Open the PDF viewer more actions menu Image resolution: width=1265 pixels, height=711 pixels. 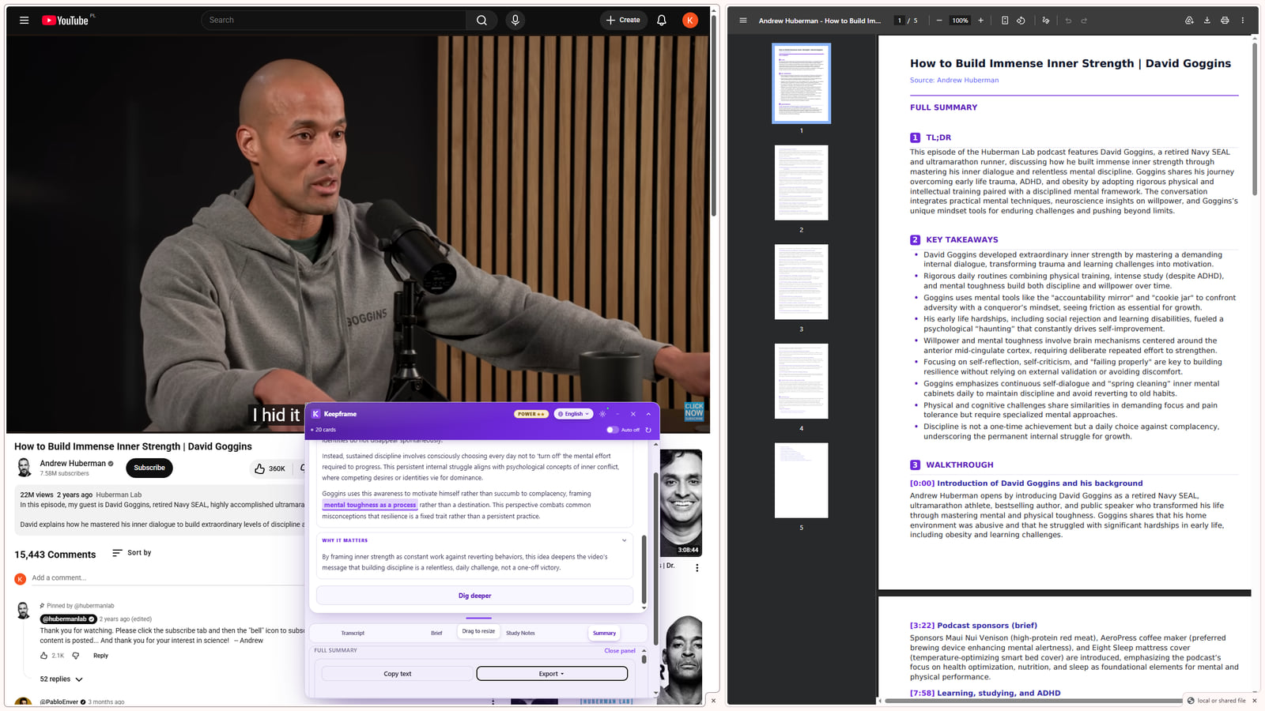point(1243,21)
